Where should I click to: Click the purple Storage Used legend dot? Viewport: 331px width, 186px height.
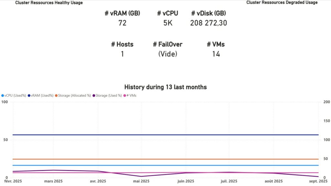coord(94,96)
